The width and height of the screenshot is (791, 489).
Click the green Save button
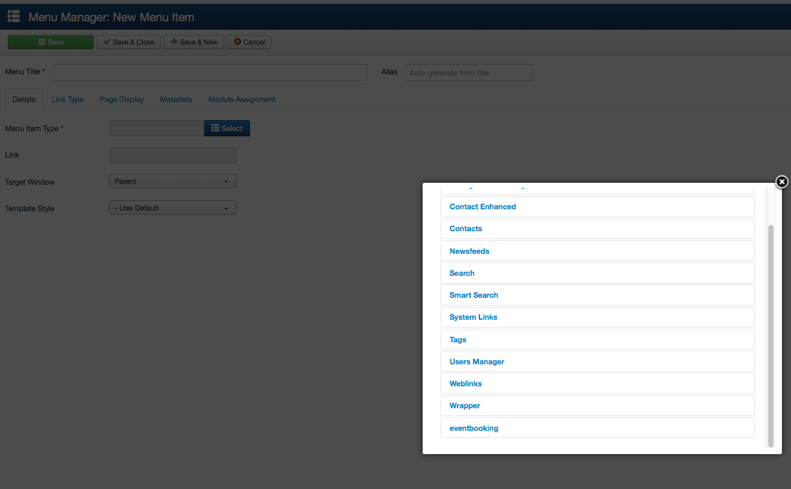(x=50, y=42)
